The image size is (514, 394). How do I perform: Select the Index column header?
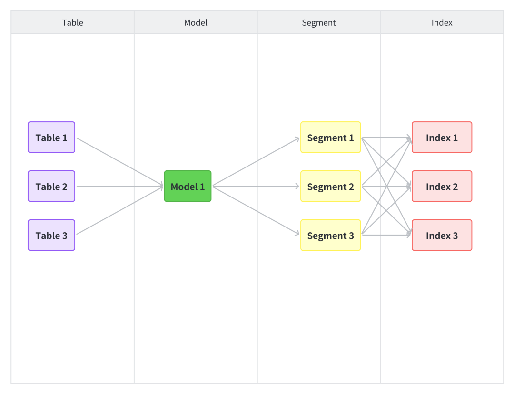point(442,22)
